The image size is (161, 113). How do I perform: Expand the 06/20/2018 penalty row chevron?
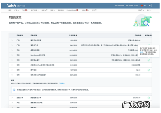tap(12, 50)
